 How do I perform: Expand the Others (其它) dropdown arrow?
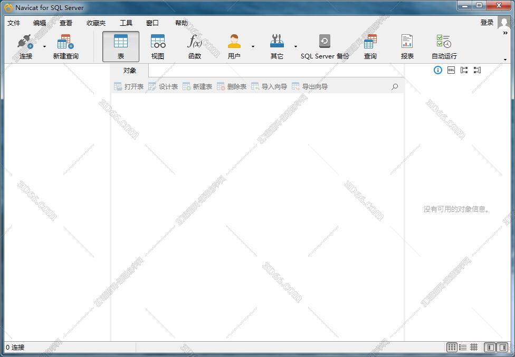(x=295, y=46)
